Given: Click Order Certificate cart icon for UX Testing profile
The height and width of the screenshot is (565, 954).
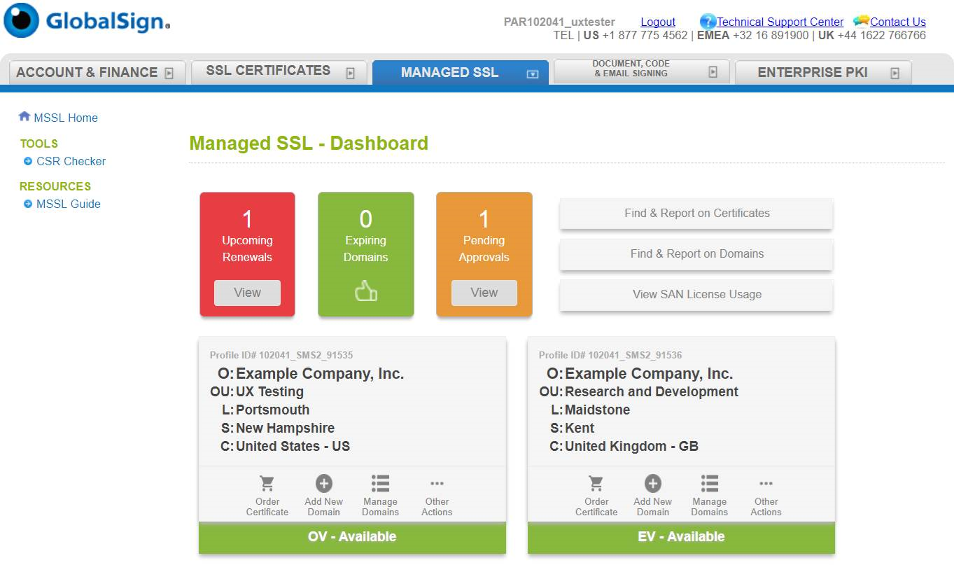Looking at the screenshot, I should click(x=267, y=484).
